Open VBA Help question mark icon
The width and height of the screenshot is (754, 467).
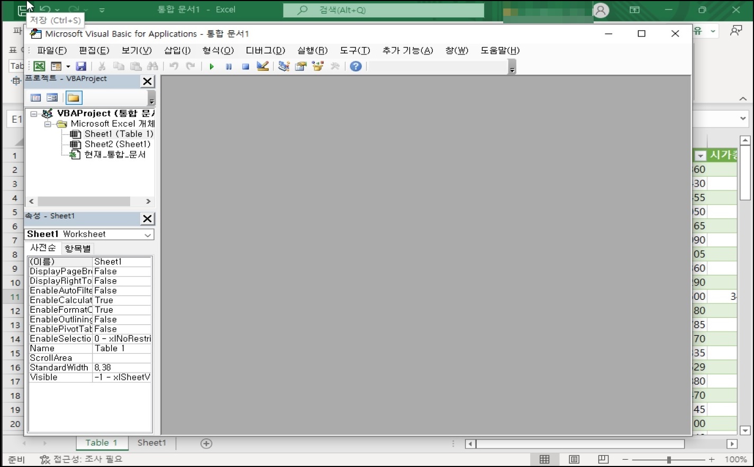[x=356, y=66]
